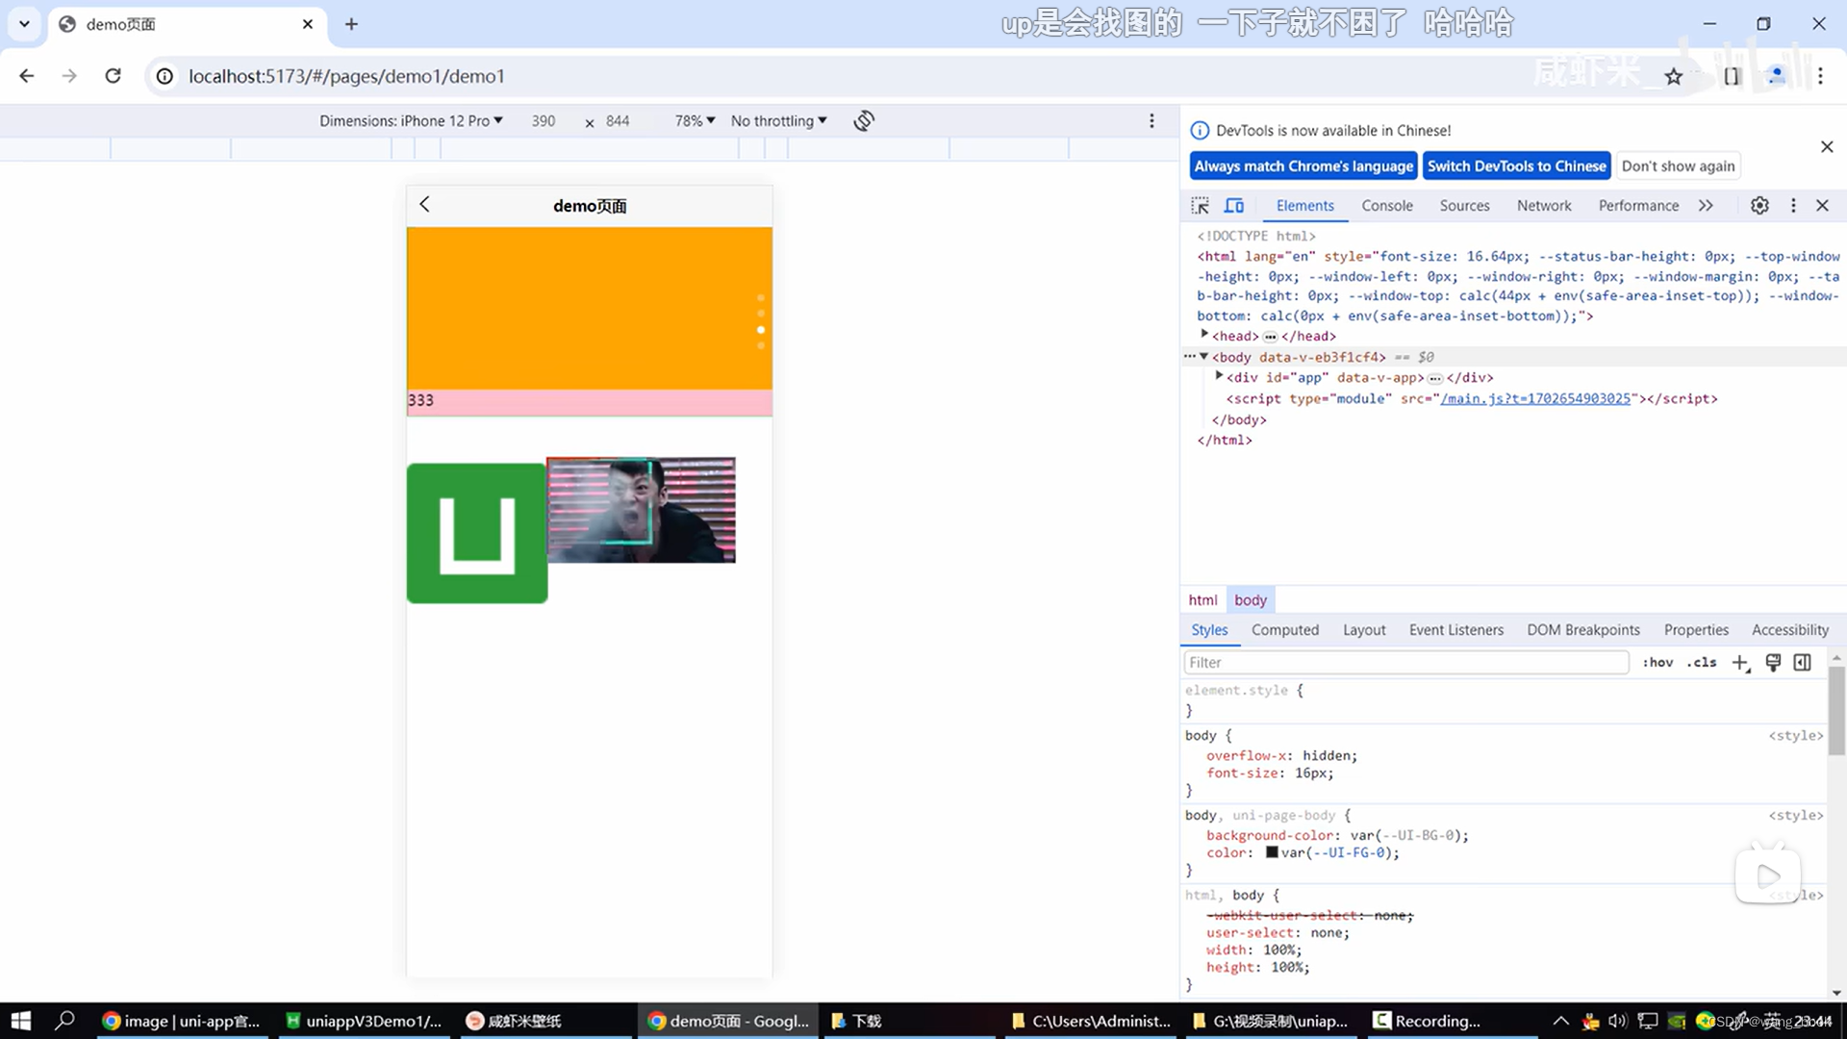Viewport: 1847px width, 1039px height.
Task: Open Chrome three-dot menu
Action: tap(1820, 76)
